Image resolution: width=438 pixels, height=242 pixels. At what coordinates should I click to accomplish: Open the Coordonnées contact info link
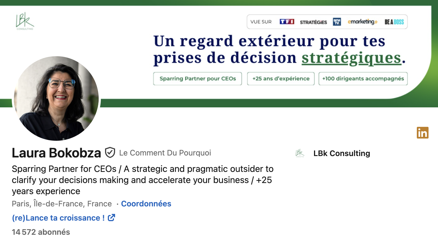(146, 204)
